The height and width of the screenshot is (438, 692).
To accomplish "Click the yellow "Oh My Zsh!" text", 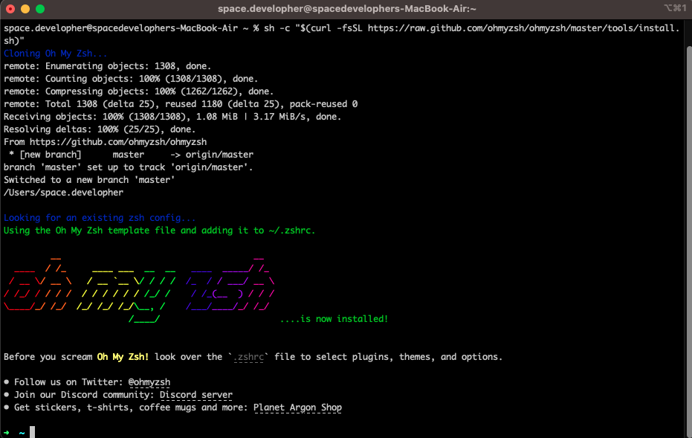I will [x=123, y=357].
